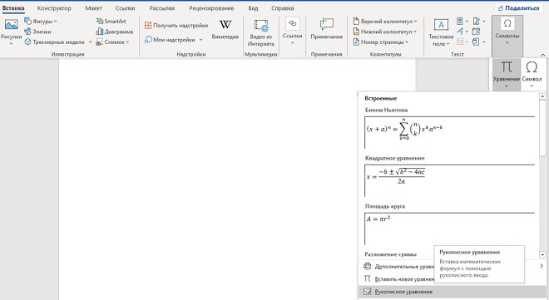Open the Рецензирование tab
This screenshot has height=300, width=549.
pyautogui.click(x=211, y=8)
